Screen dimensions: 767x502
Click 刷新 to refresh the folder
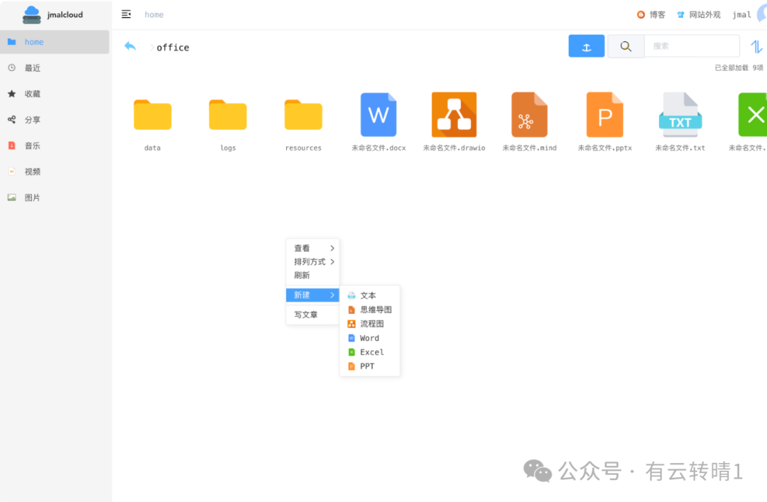pyautogui.click(x=302, y=275)
